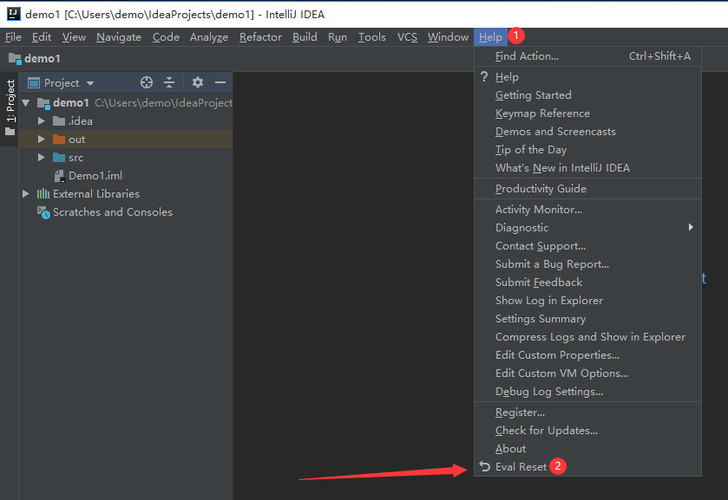Choose Compress Logs and Show in Explorer
The image size is (728, 500).
(x=587, y=337)
